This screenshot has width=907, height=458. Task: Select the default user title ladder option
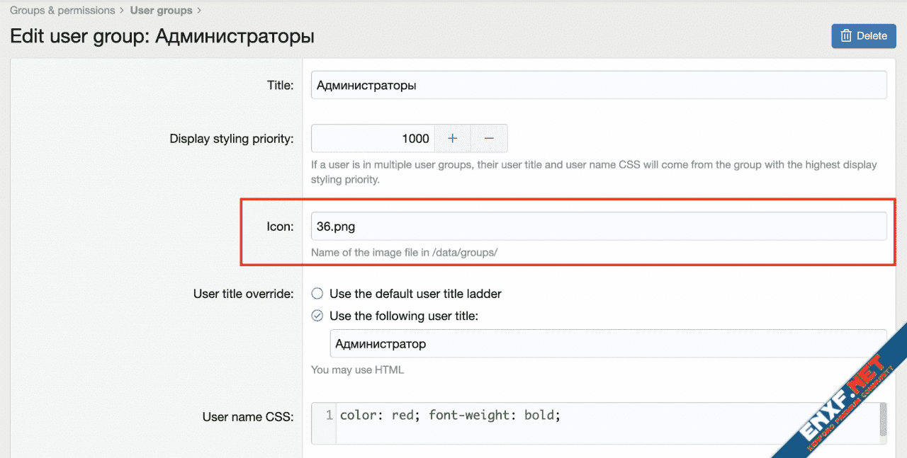[x=317, y=293]
